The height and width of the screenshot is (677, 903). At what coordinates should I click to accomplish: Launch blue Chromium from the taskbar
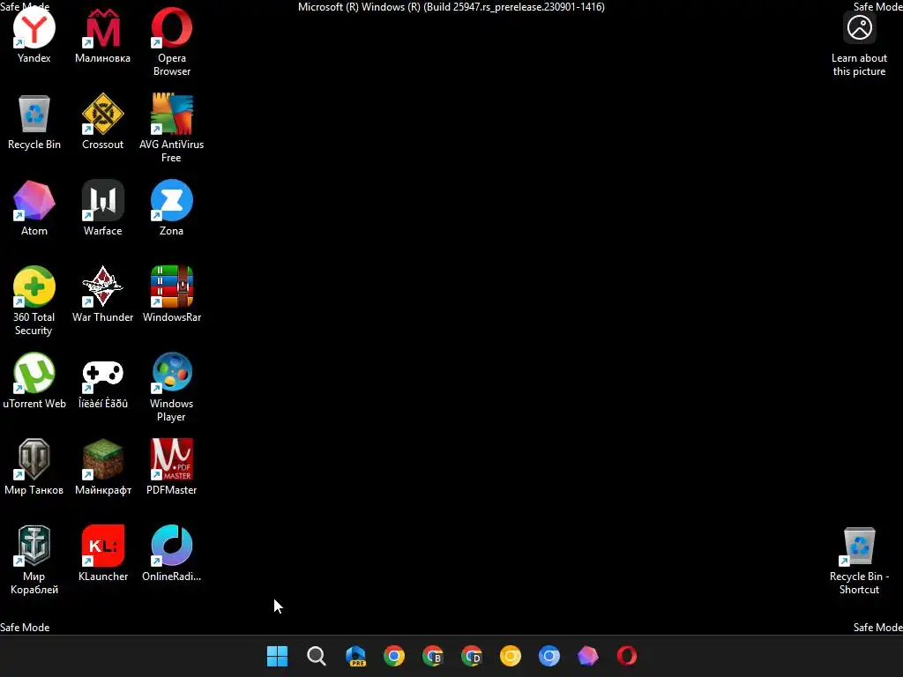(549, 656)
